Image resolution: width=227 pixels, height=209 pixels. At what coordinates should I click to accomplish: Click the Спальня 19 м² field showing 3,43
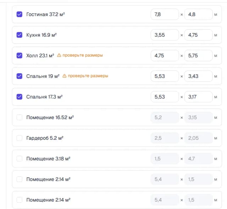199,76
